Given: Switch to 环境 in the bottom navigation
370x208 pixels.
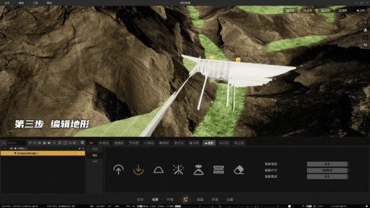Looking at the screenshot, I should [170, 199].
